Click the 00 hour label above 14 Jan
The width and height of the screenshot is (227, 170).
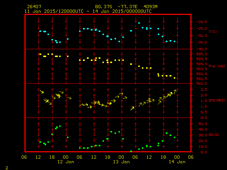click(x=177, y=157)
